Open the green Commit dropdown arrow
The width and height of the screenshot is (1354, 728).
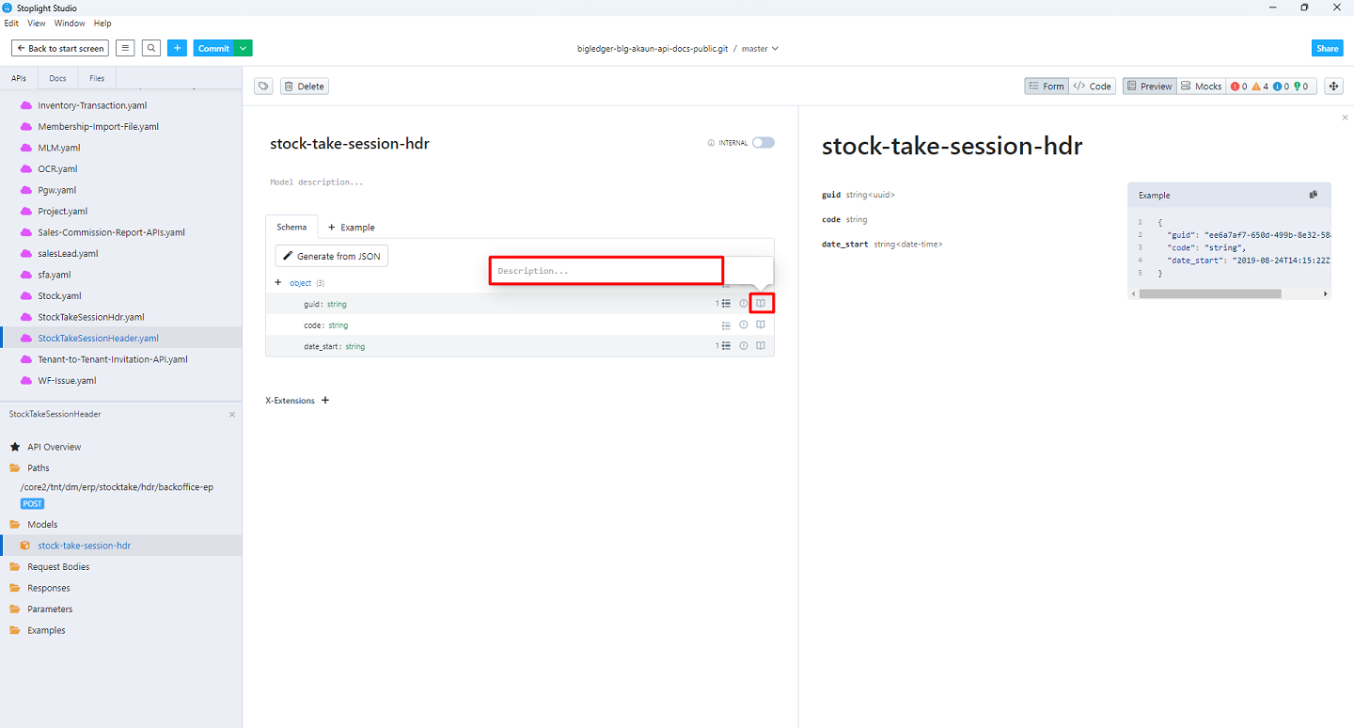tap(244, 48)
